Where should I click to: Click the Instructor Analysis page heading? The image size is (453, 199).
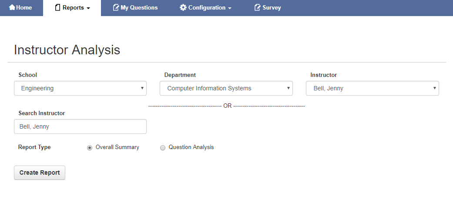(x=67, y=50)
